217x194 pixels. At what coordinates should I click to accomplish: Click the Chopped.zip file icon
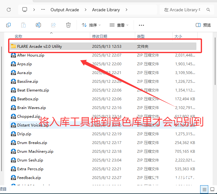click(x=13, y=116)
